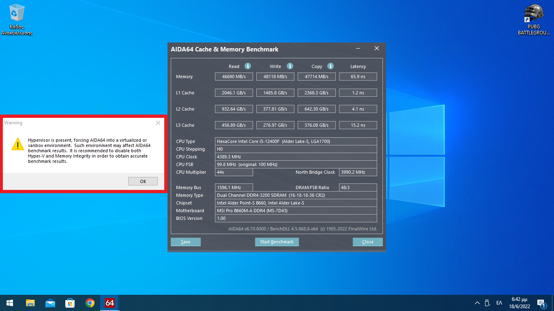This screenshot has height=311, width=554.
Task: Select L3 Cache latency 15.2 ns
Action: pos(358,125)
